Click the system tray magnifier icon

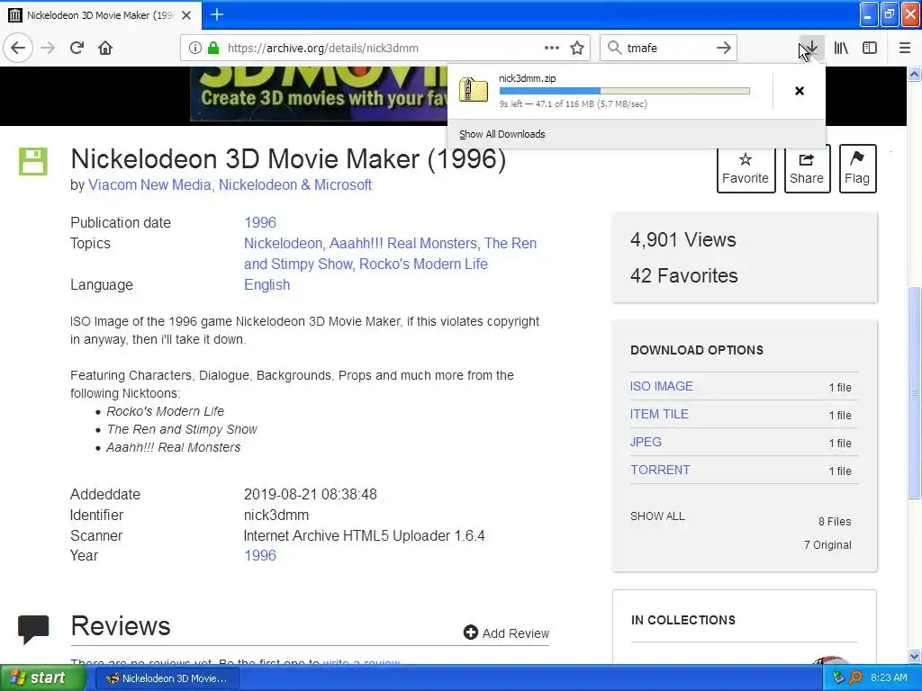(856, 678)
